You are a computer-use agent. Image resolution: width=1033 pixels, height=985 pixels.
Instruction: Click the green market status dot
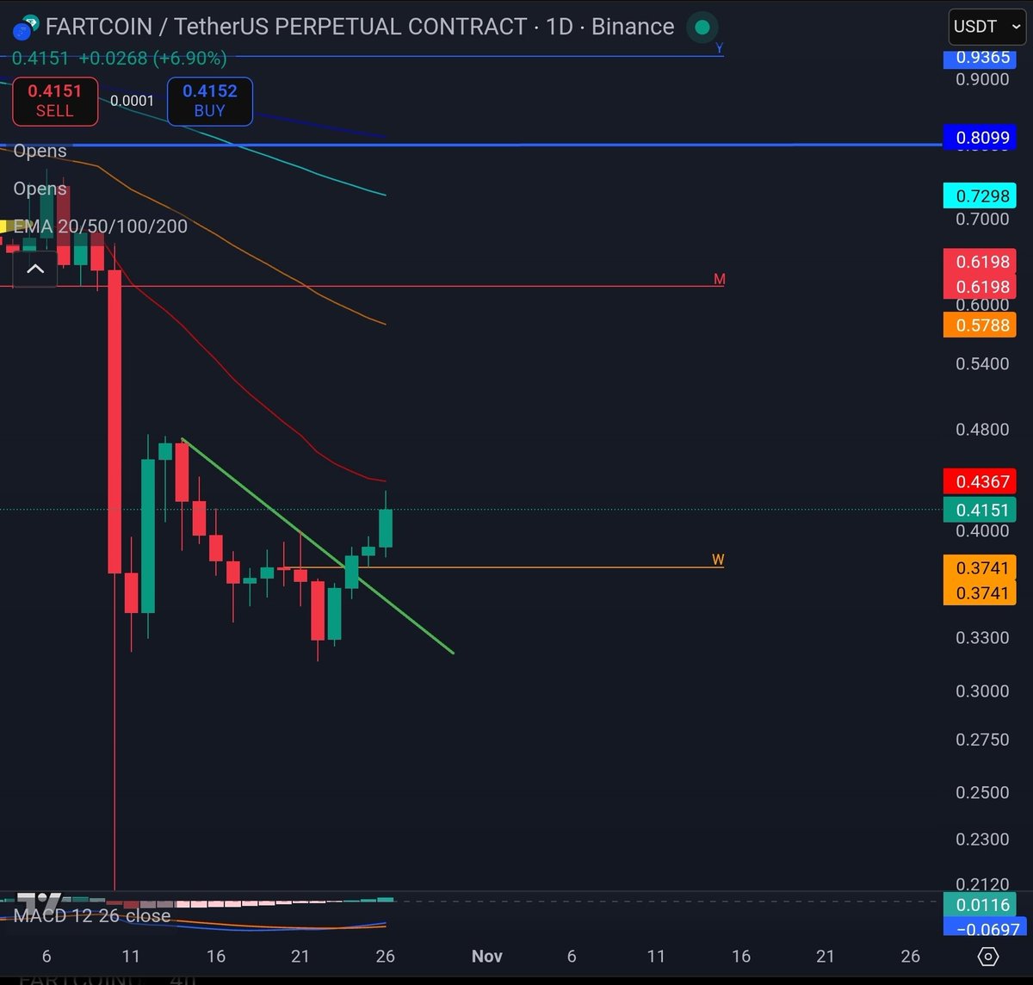702,27
